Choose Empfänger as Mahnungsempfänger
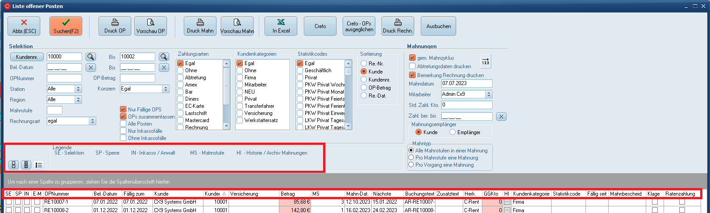Image resolution: width=710 pixels, height=213 pixels. pyautogui.click(x=453, y=132)
